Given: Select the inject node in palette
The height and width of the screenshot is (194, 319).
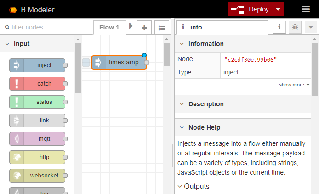Looking at the screenshot, I should (37, 65).
